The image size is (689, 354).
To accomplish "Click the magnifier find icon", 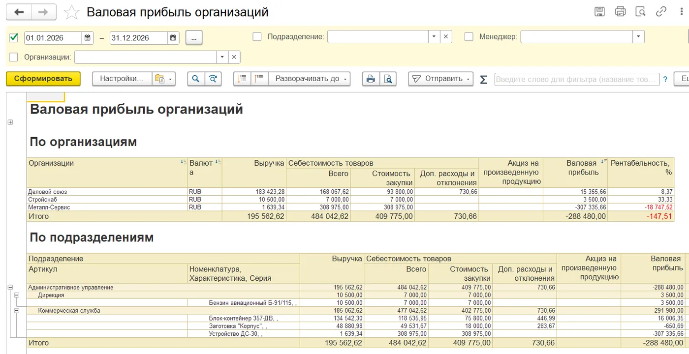I will [196, 79].
